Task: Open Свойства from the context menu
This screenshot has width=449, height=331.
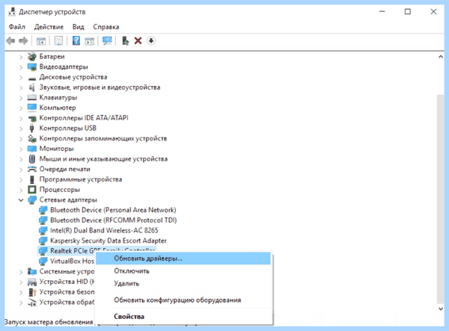Action: coord(183,317)
